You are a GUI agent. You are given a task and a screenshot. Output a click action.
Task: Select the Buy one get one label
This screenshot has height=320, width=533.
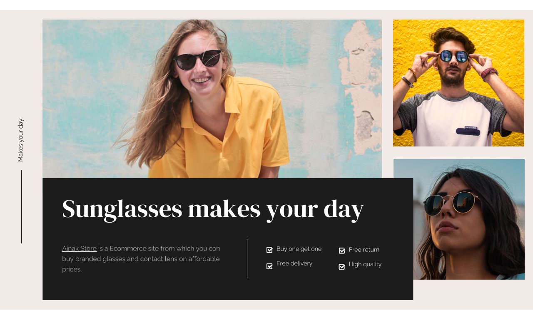[299, 249]
